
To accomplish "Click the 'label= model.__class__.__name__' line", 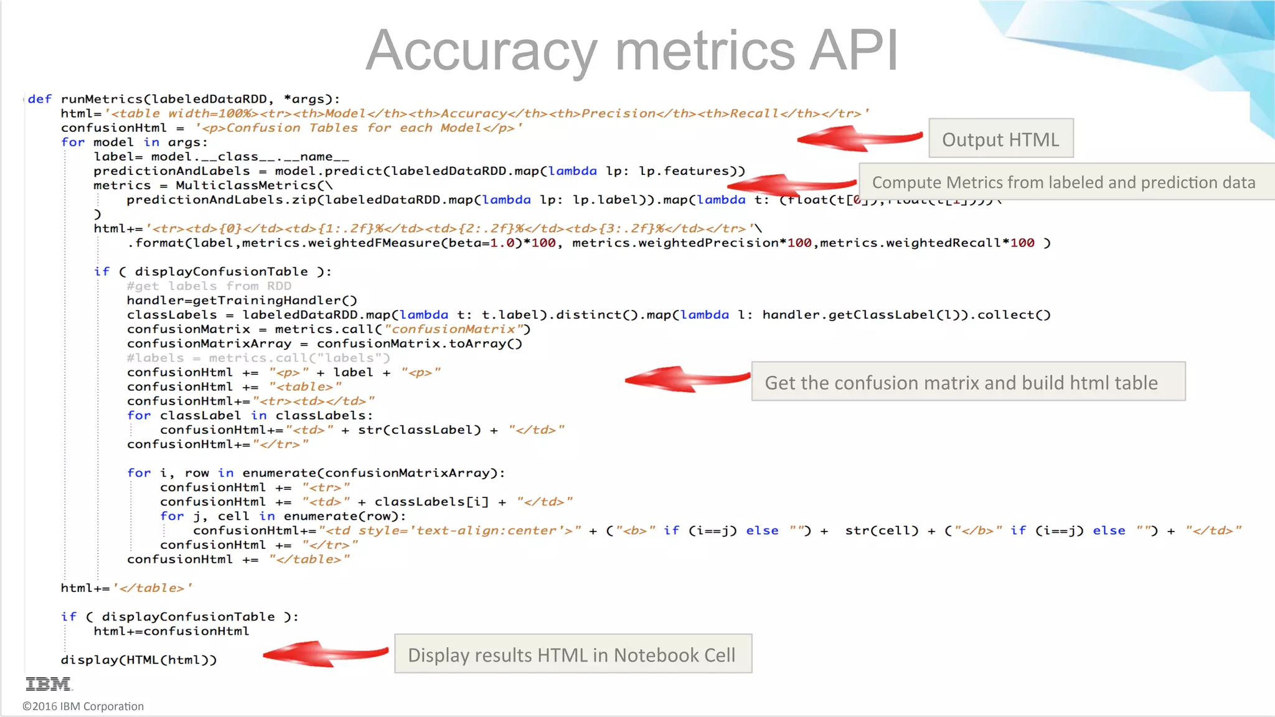I will coord(222,157).
